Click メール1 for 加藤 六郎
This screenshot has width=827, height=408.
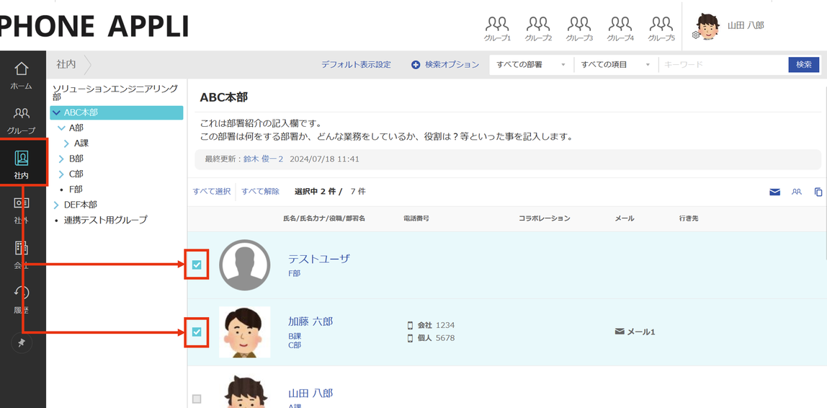pos(641,332)
